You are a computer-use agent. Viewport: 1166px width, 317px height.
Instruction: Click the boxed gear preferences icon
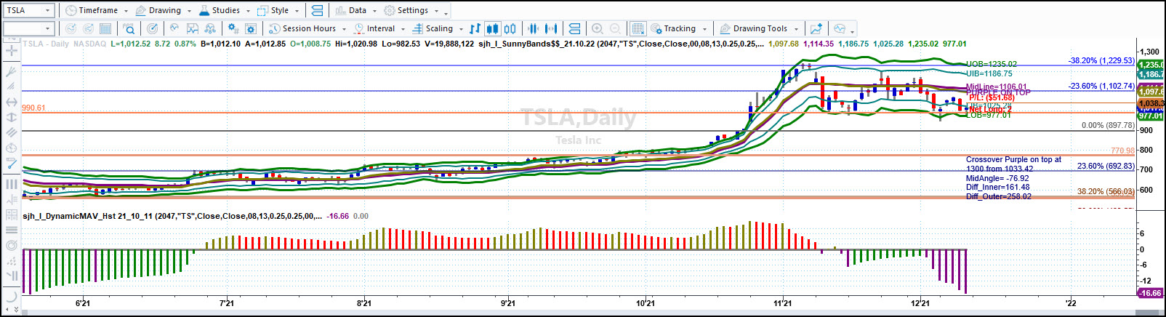coord(251,28)
